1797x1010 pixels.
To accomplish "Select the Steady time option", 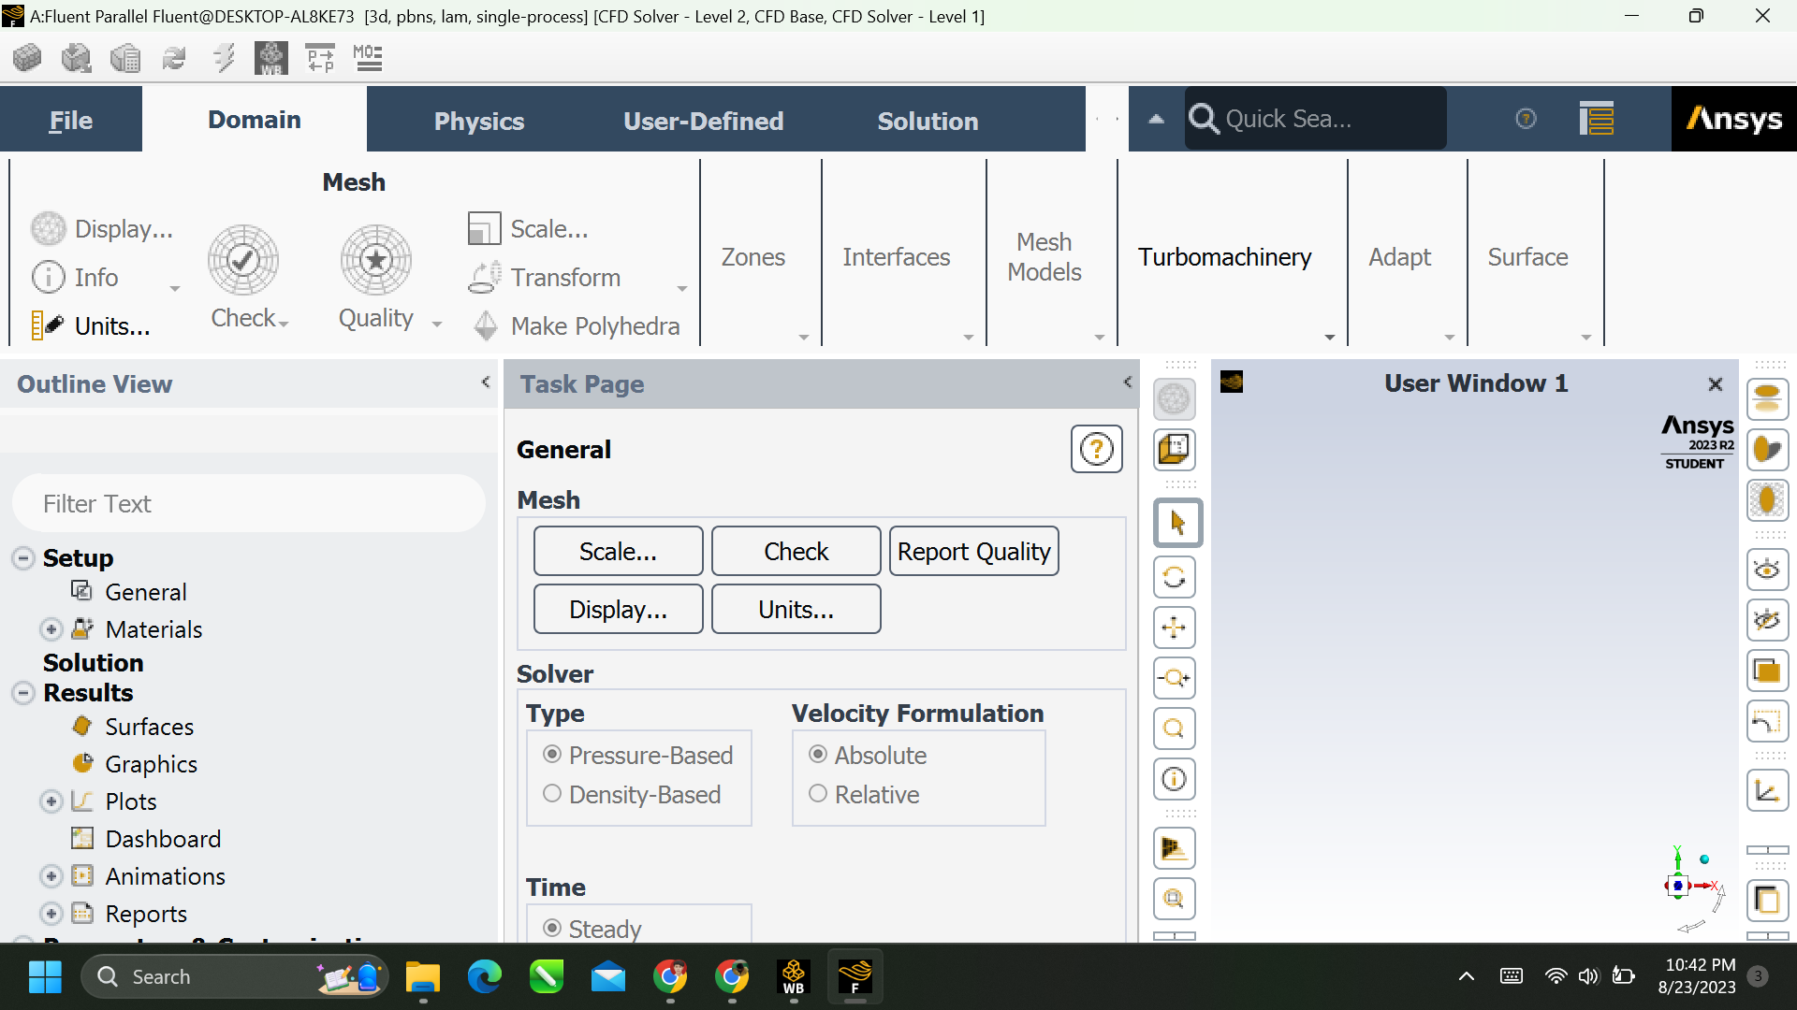I will pyautogui.click(x=552, y=928).
